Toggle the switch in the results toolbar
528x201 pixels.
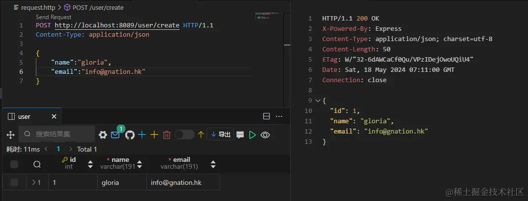[x=185, y=135]
